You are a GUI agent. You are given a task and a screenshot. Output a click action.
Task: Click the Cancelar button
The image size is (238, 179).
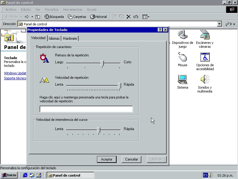[131, 159]
